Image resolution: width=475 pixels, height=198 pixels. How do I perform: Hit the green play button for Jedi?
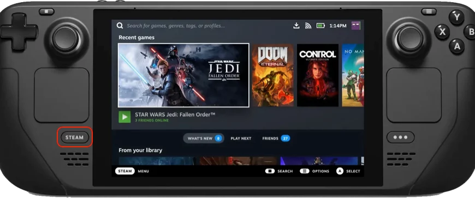point(124,117)
